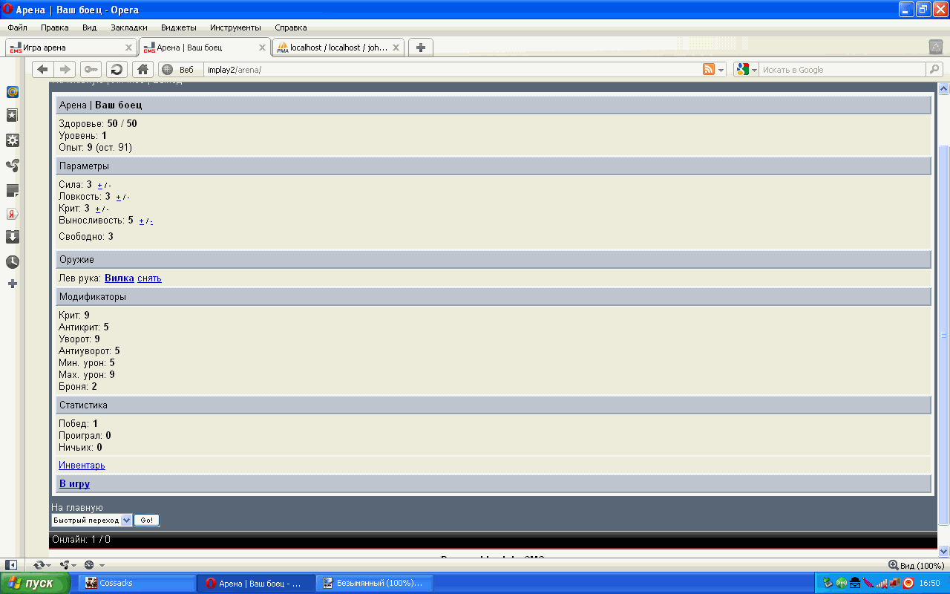Click the 'Искать в Google' search field

pyautogui.click(x=842, y=69)
